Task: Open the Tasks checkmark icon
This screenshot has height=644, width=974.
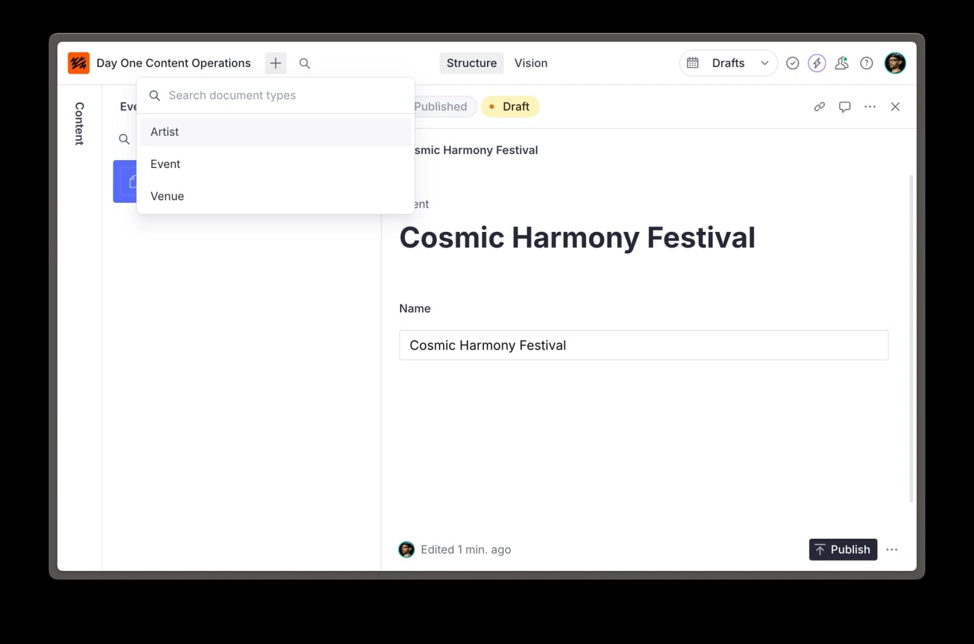Action: coord(793,63)
